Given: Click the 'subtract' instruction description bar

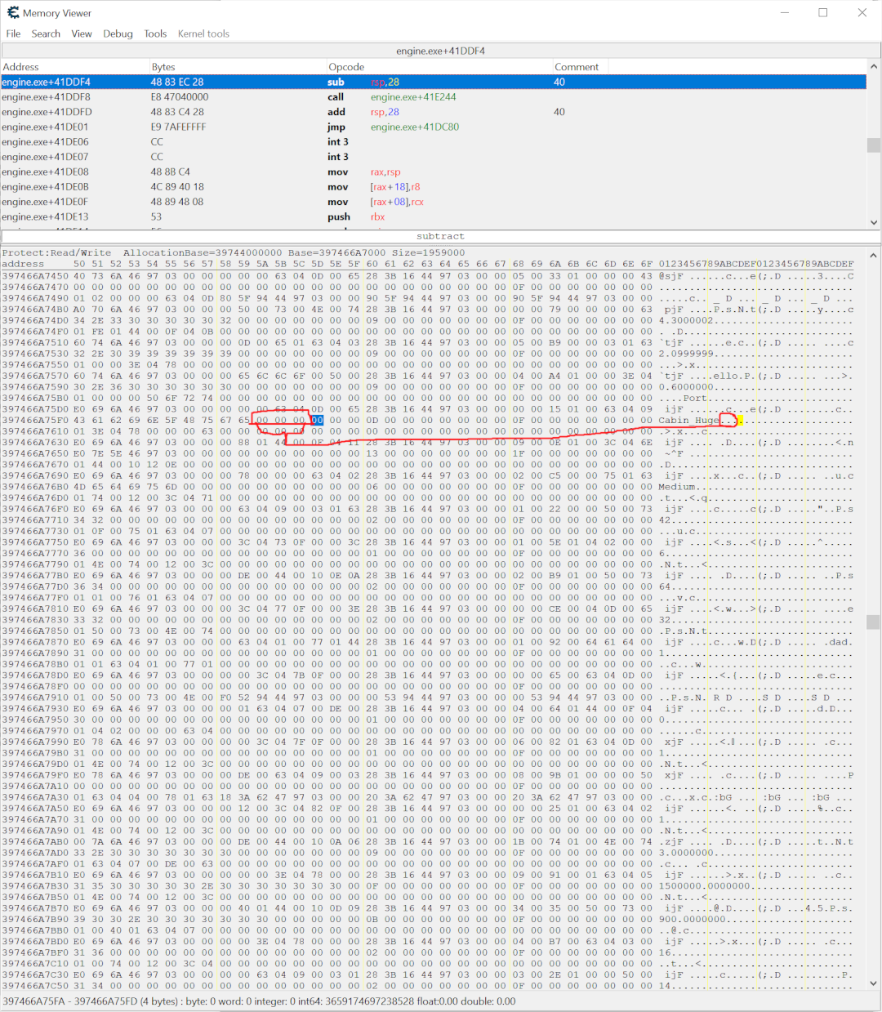Looking at the screenshot, I should (440, 236).
